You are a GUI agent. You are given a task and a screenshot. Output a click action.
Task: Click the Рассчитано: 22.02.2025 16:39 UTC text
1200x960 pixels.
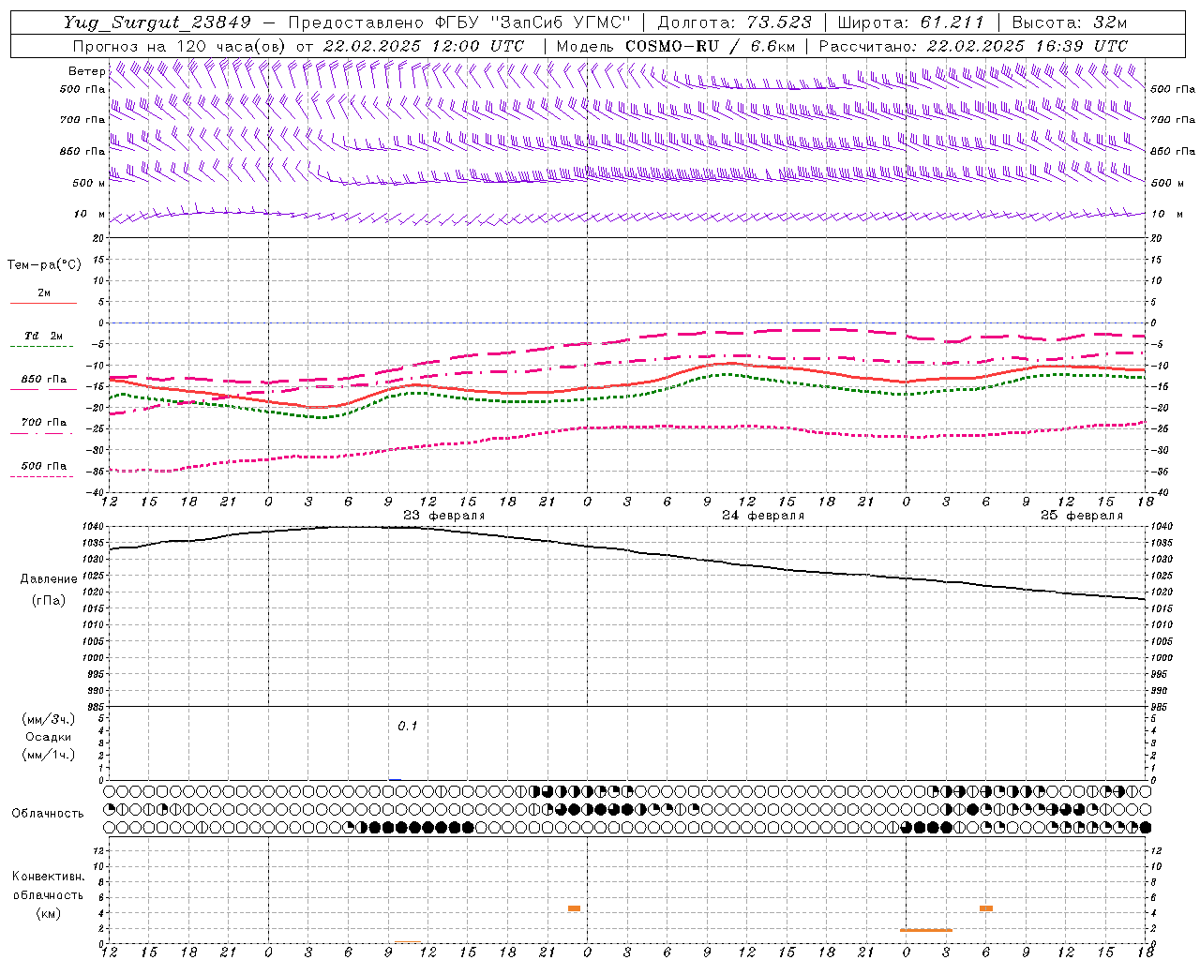(974, 46)
